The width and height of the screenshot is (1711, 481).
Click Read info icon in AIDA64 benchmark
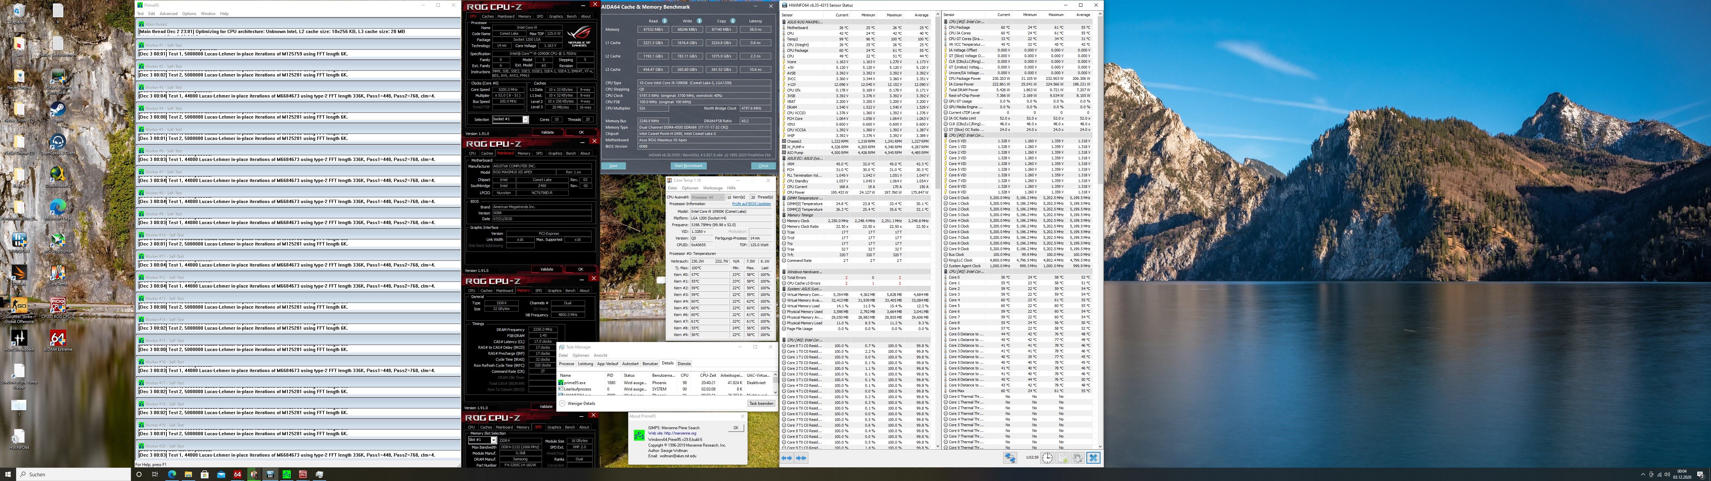[x=664, y=21]
